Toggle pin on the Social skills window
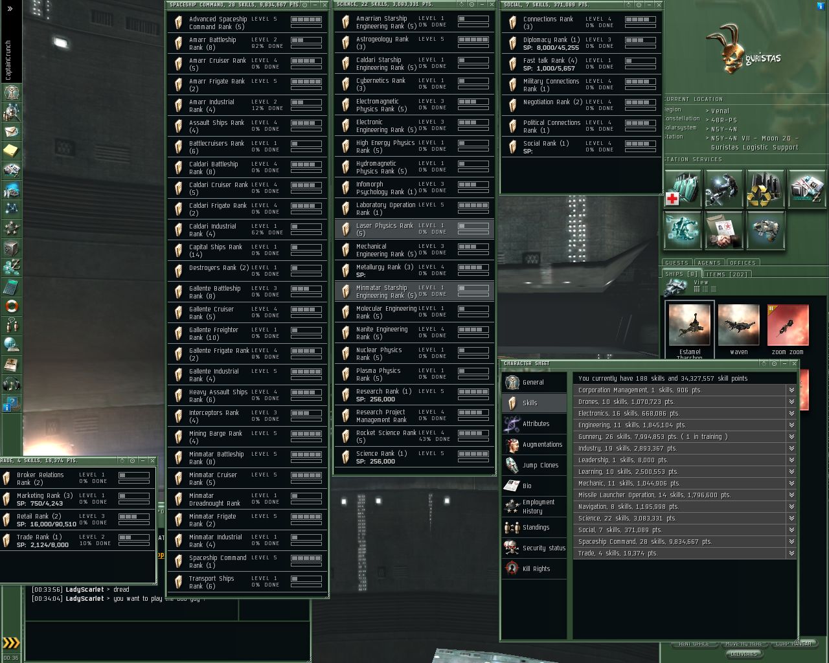The height and width of the screenshot is (663, 829). 638,5
